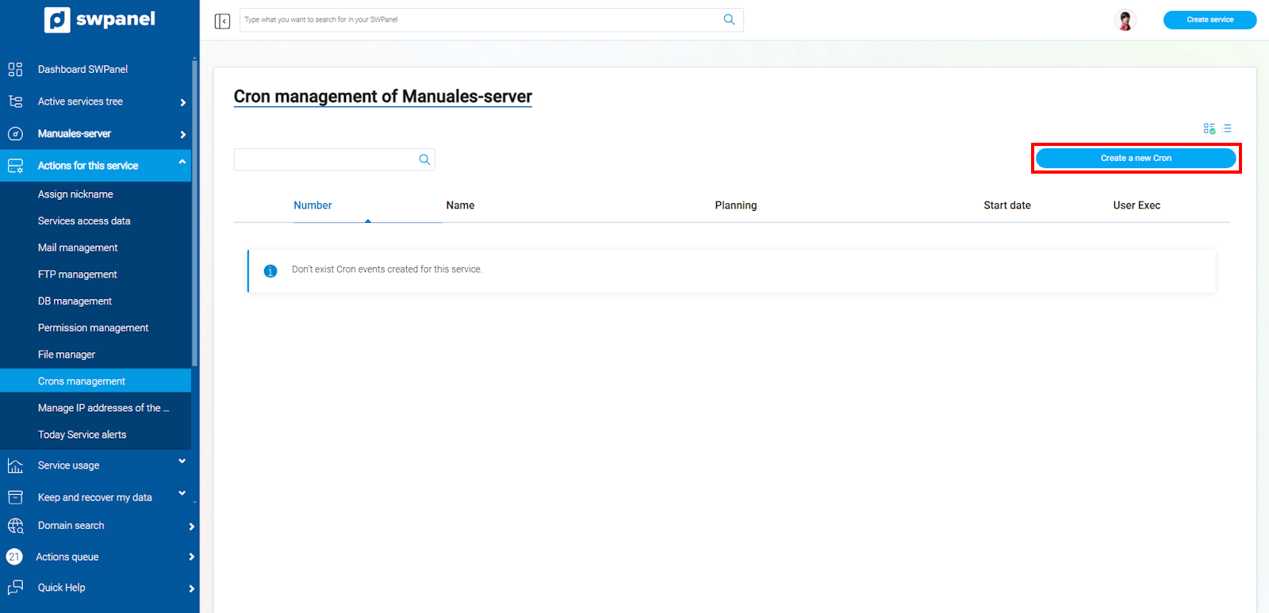This screenshot has width=1269, height=613.
Task: Click the Cron search magnifier icon
Action: (x=424, y=160)
